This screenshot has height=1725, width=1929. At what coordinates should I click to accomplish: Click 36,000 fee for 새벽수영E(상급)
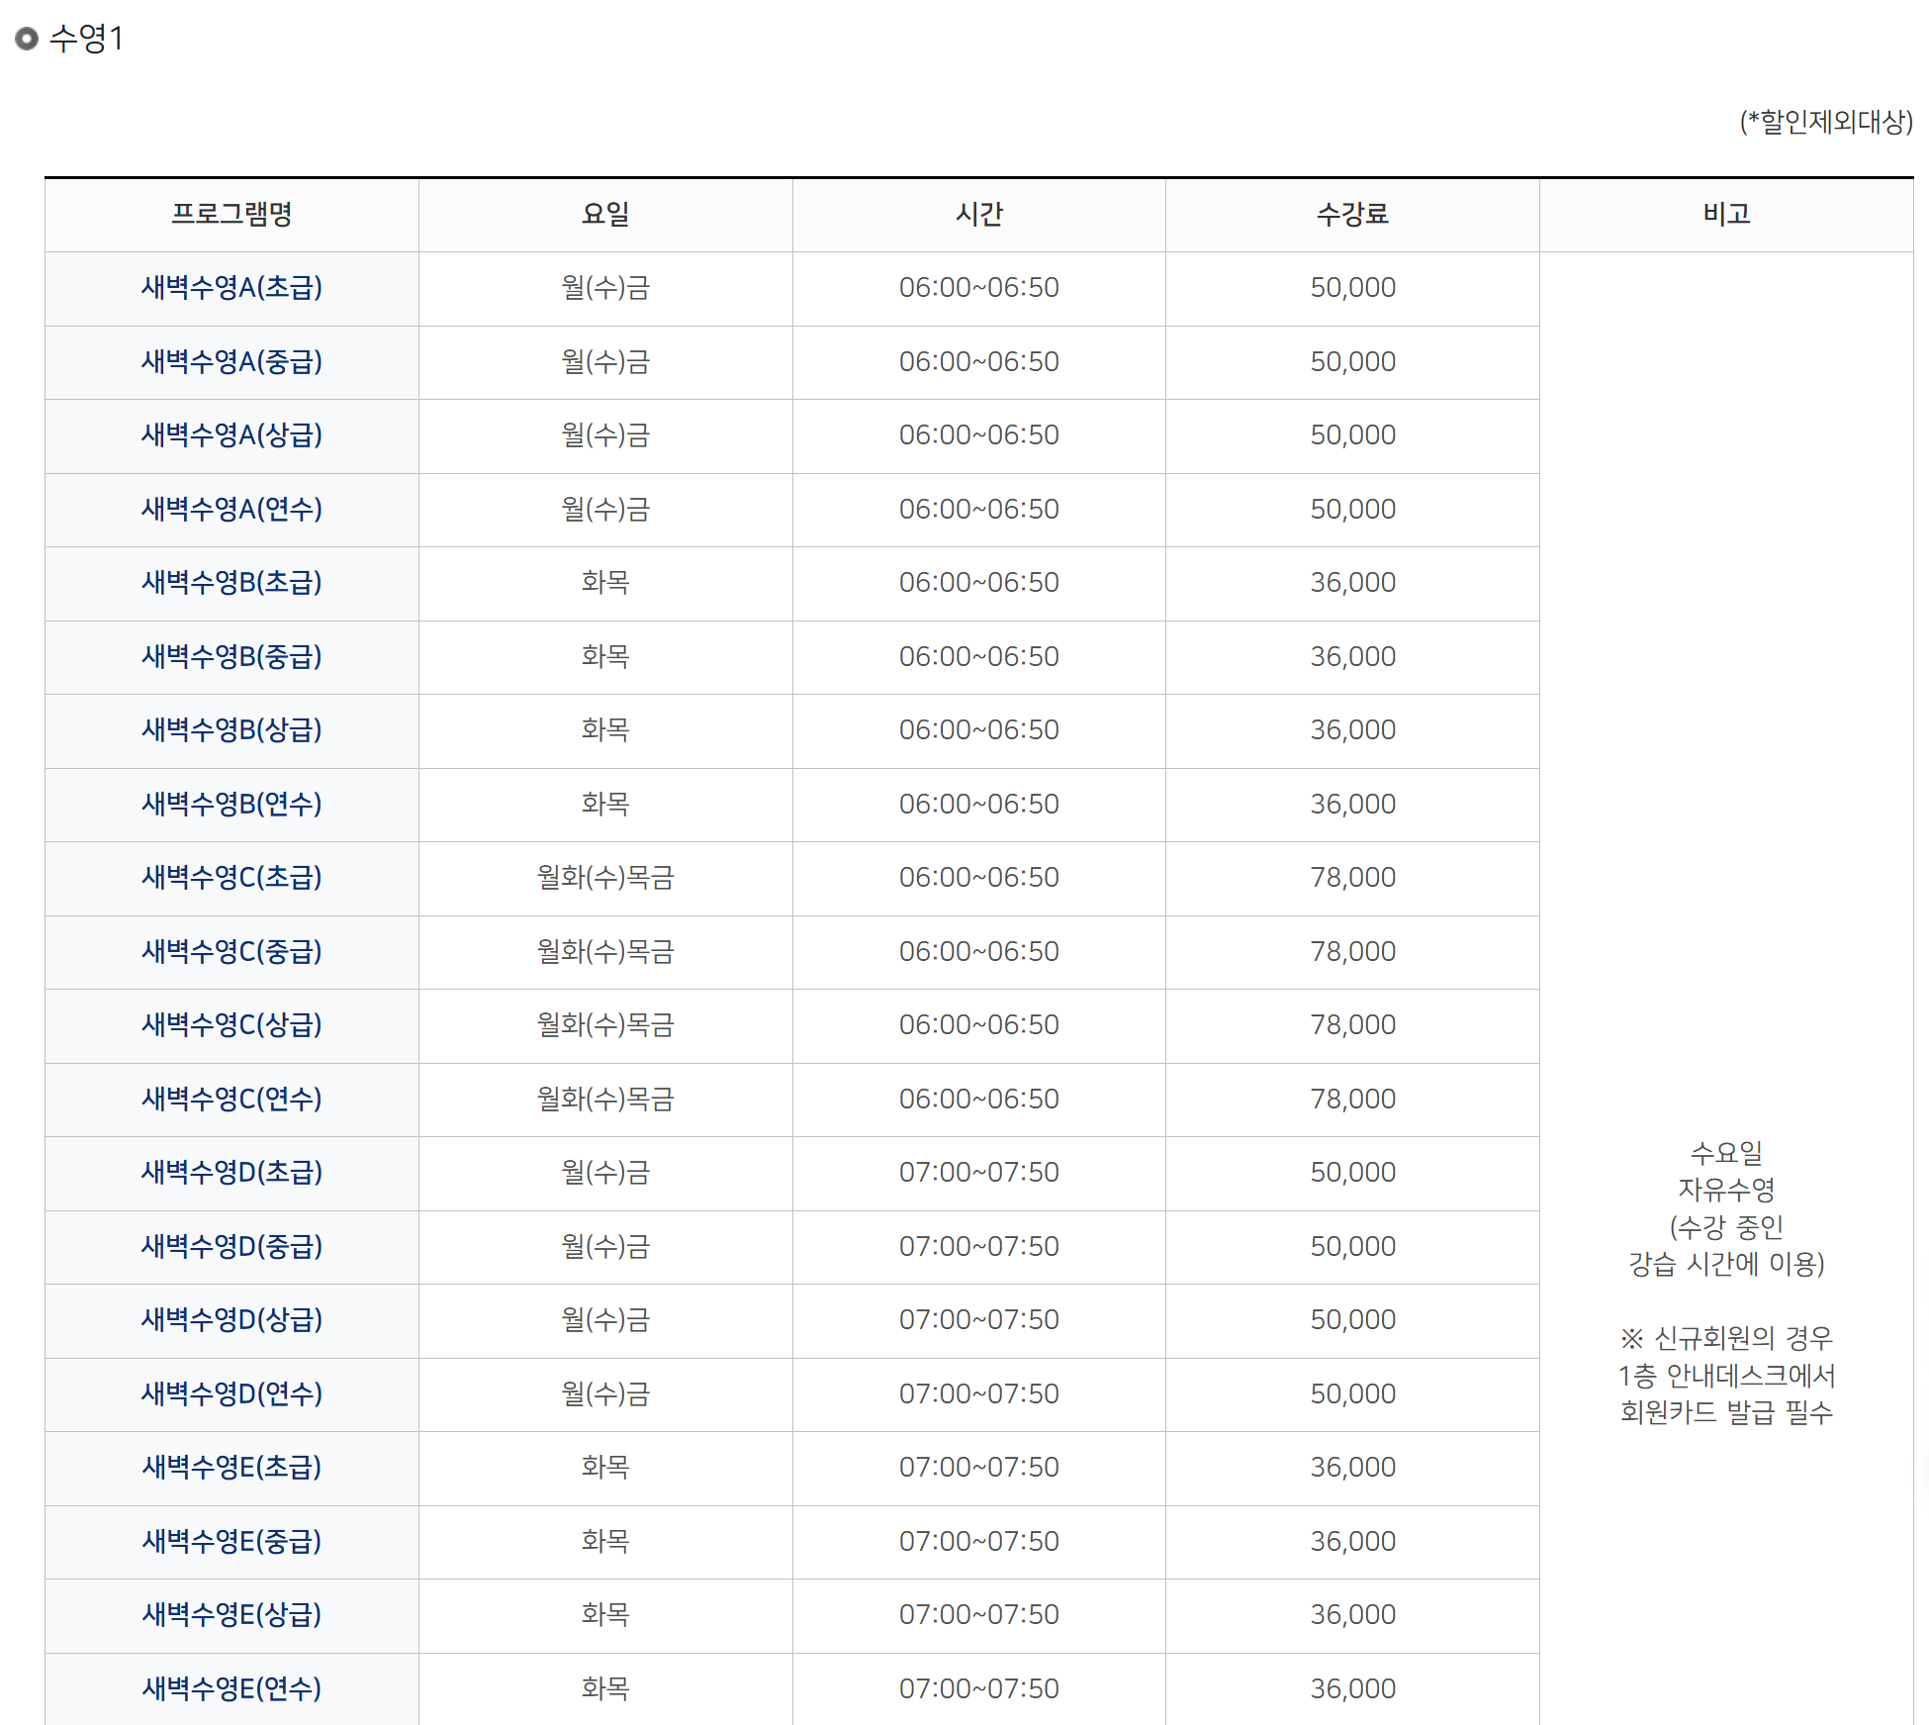click(1352, 1615)
